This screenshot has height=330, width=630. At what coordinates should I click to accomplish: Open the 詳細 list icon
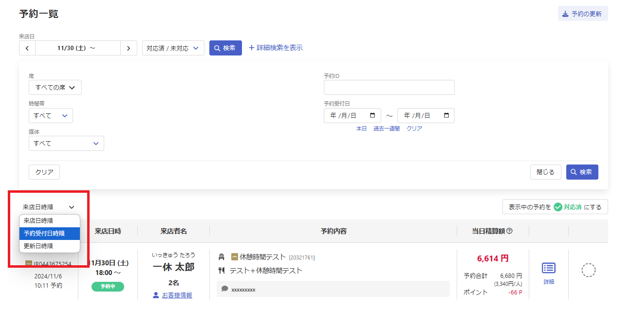click(548, 268)
